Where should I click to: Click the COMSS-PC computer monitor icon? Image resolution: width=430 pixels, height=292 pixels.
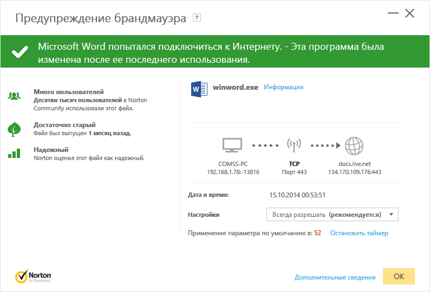tap(232, 145)
